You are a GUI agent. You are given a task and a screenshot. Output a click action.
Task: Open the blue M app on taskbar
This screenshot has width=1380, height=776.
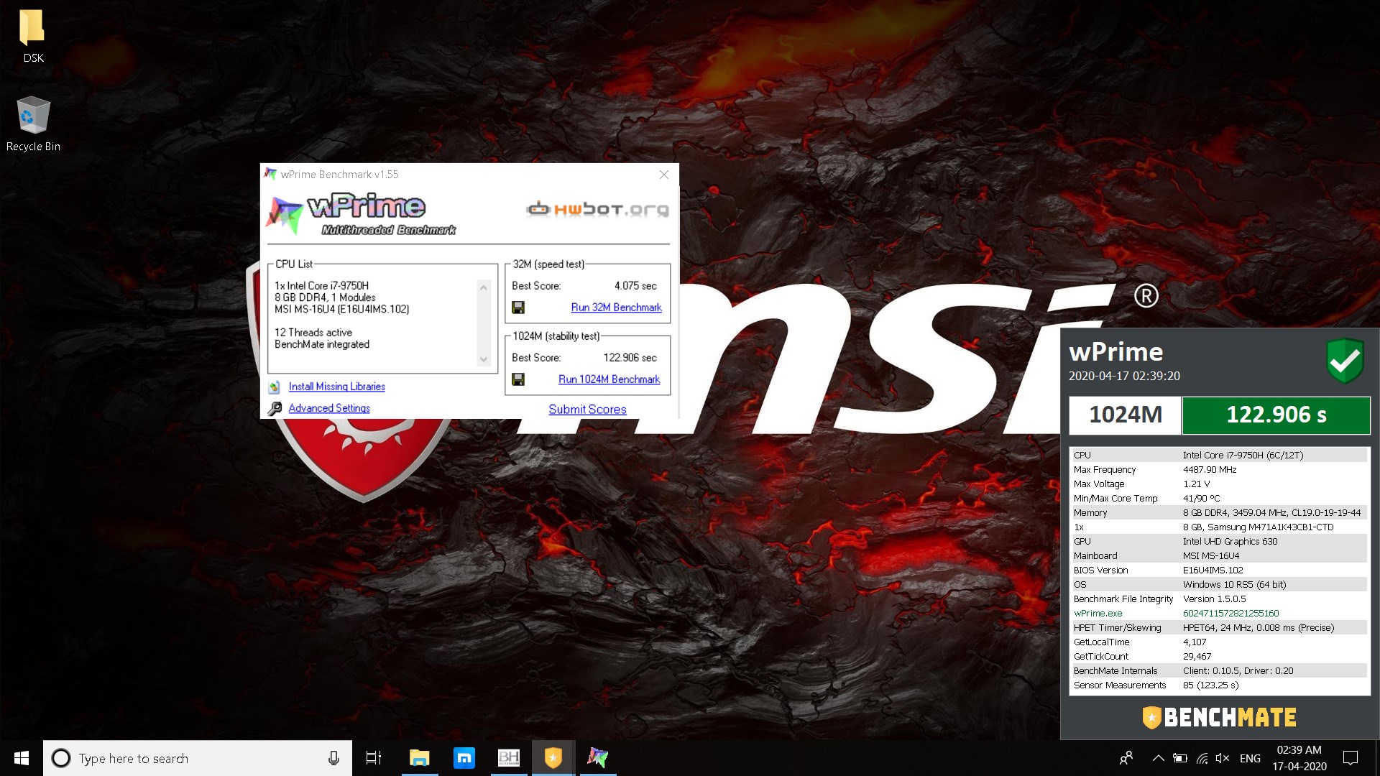click(x=464, y=758)
